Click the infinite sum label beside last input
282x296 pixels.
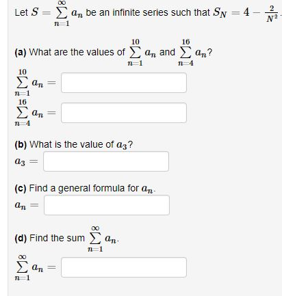pyautogui.click(x=35, y=267)
